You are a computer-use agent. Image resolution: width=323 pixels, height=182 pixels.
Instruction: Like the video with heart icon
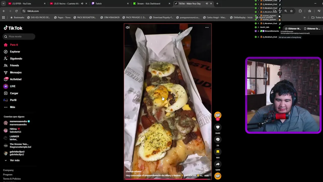tap(218, 127)
